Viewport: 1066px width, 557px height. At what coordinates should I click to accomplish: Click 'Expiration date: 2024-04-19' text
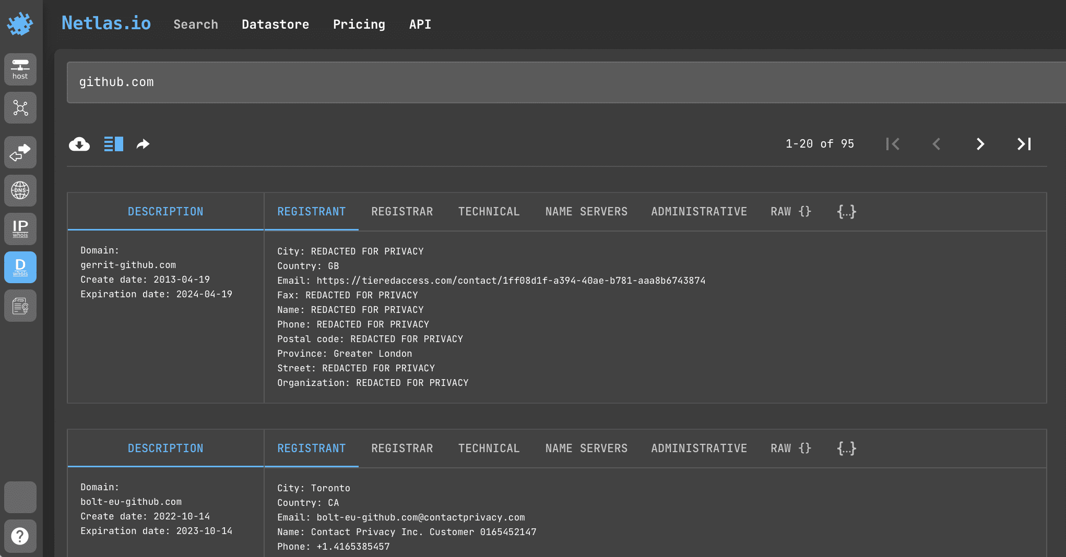157,294
